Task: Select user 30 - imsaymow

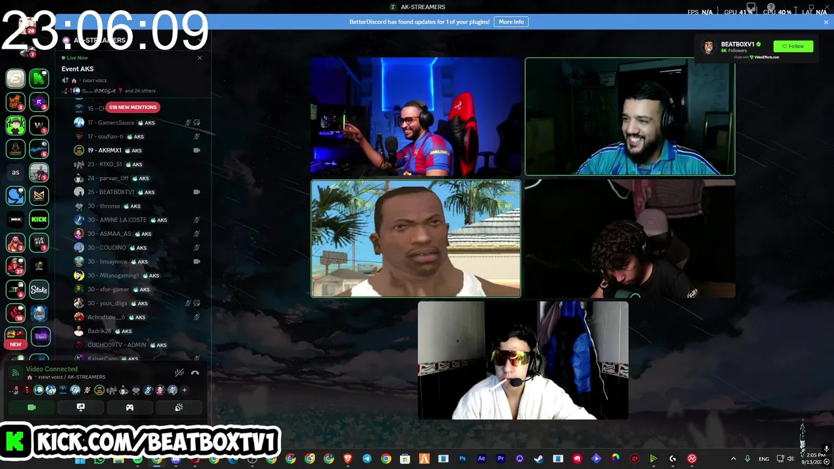Action: pos(137,261)
